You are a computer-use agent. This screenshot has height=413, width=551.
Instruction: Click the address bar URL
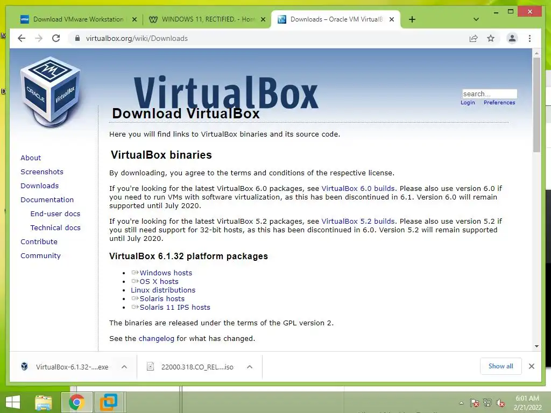(x=137, y=38)
